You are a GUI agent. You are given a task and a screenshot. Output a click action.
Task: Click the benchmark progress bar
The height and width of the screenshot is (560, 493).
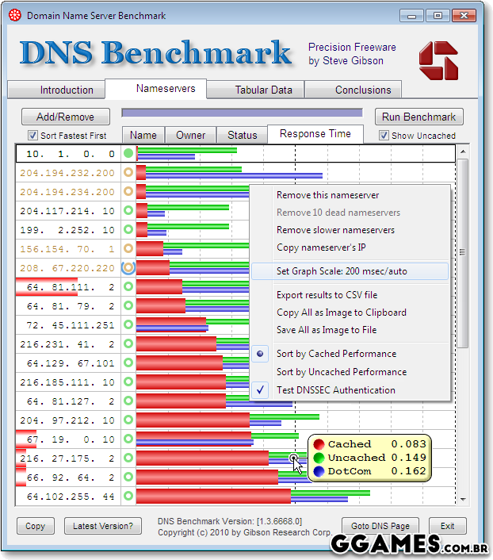[x=242, y=113]
